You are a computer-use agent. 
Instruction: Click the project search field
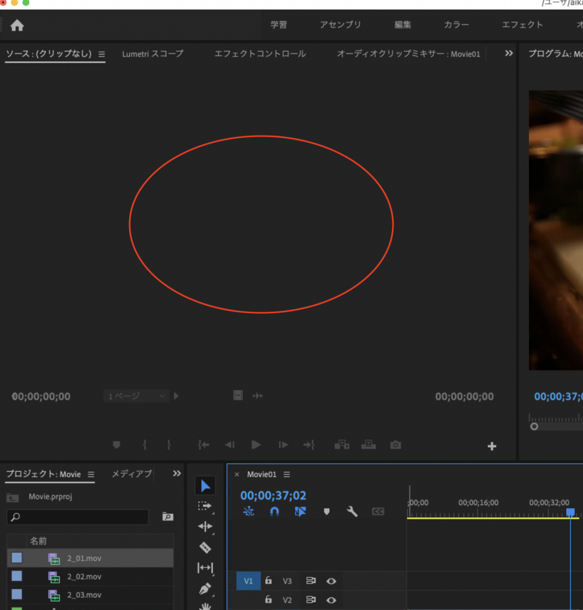[78, 517]
